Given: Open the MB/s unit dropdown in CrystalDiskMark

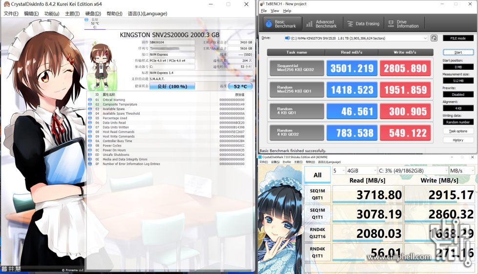Looking at the screenshot, I should coord(462,170).
